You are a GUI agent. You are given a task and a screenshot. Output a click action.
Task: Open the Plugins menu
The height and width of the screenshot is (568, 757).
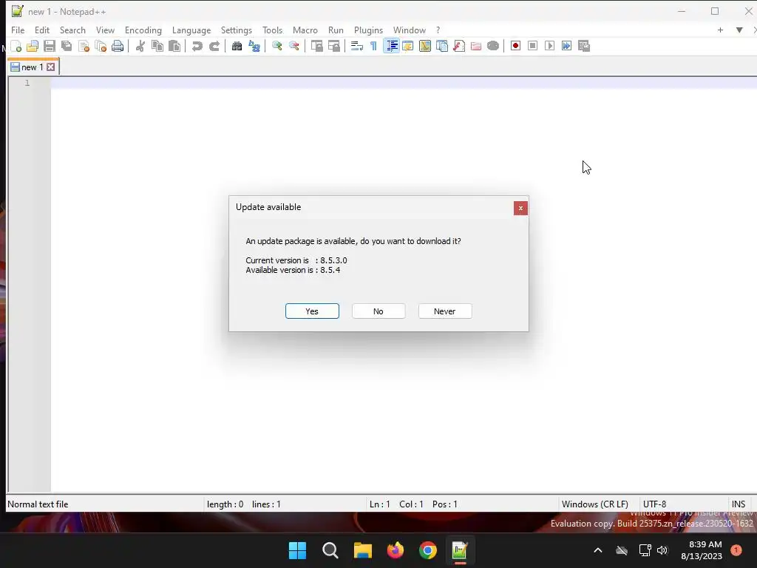pos(368,30)
